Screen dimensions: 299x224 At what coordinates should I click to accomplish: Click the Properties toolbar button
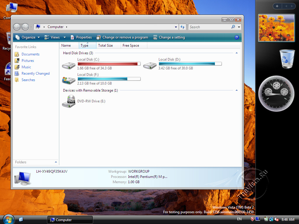click(81, 37)
